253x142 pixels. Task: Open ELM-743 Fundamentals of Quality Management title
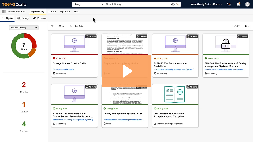[225, 65]
